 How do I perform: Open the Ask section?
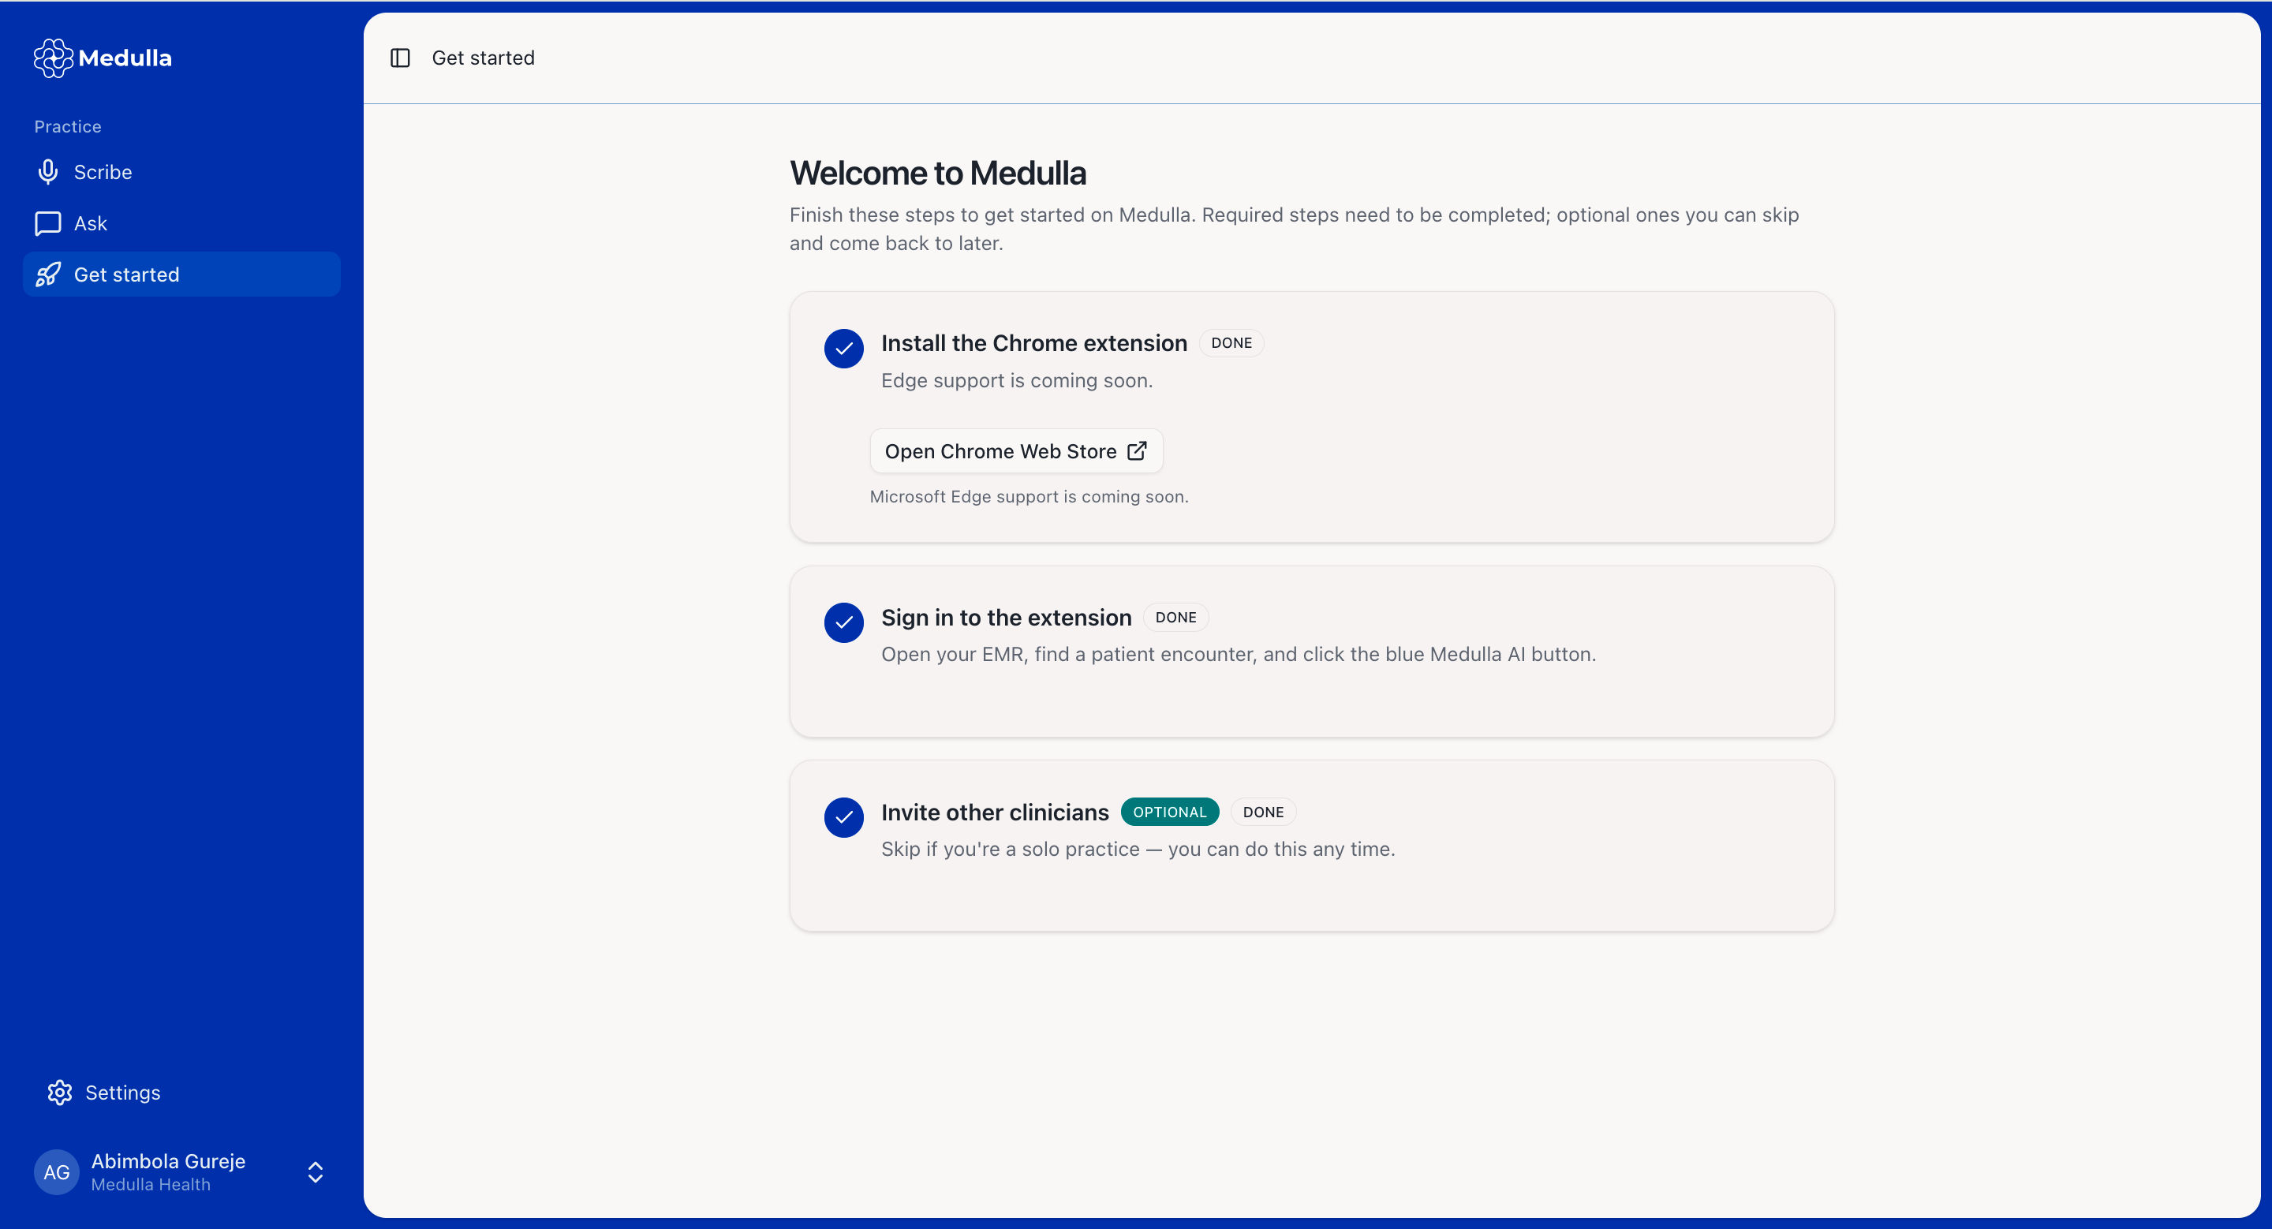coord(181,223)
